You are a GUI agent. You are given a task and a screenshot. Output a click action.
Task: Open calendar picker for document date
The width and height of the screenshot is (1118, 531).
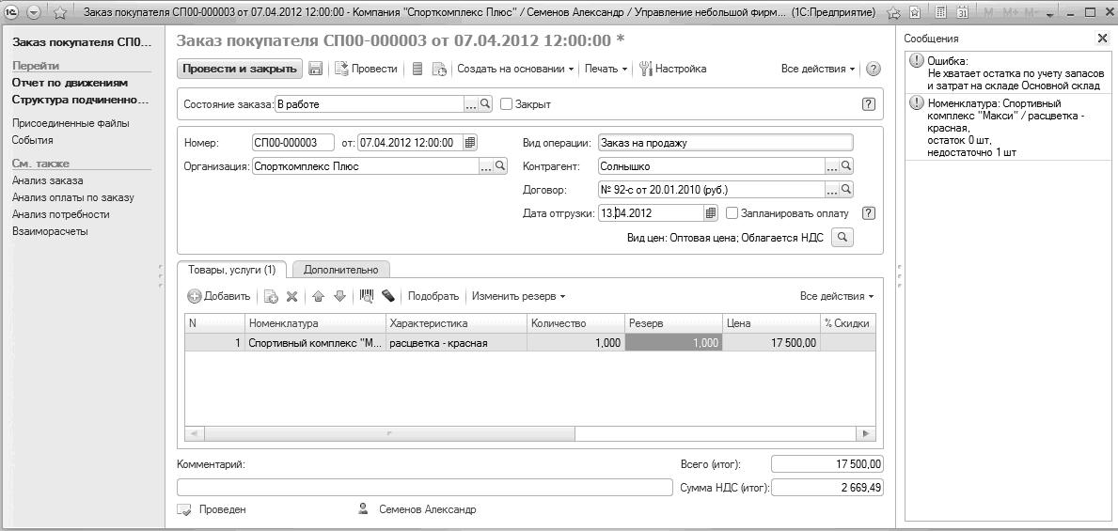[x=470, y=143]
